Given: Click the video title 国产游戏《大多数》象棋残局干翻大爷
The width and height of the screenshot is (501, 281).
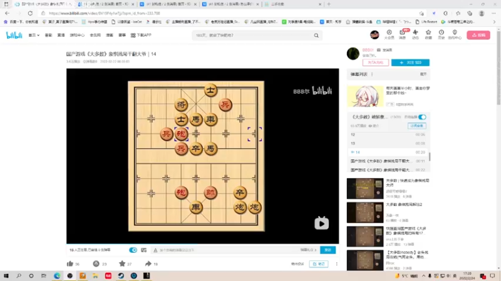Looking at the screenshot, I should (111, 54).
